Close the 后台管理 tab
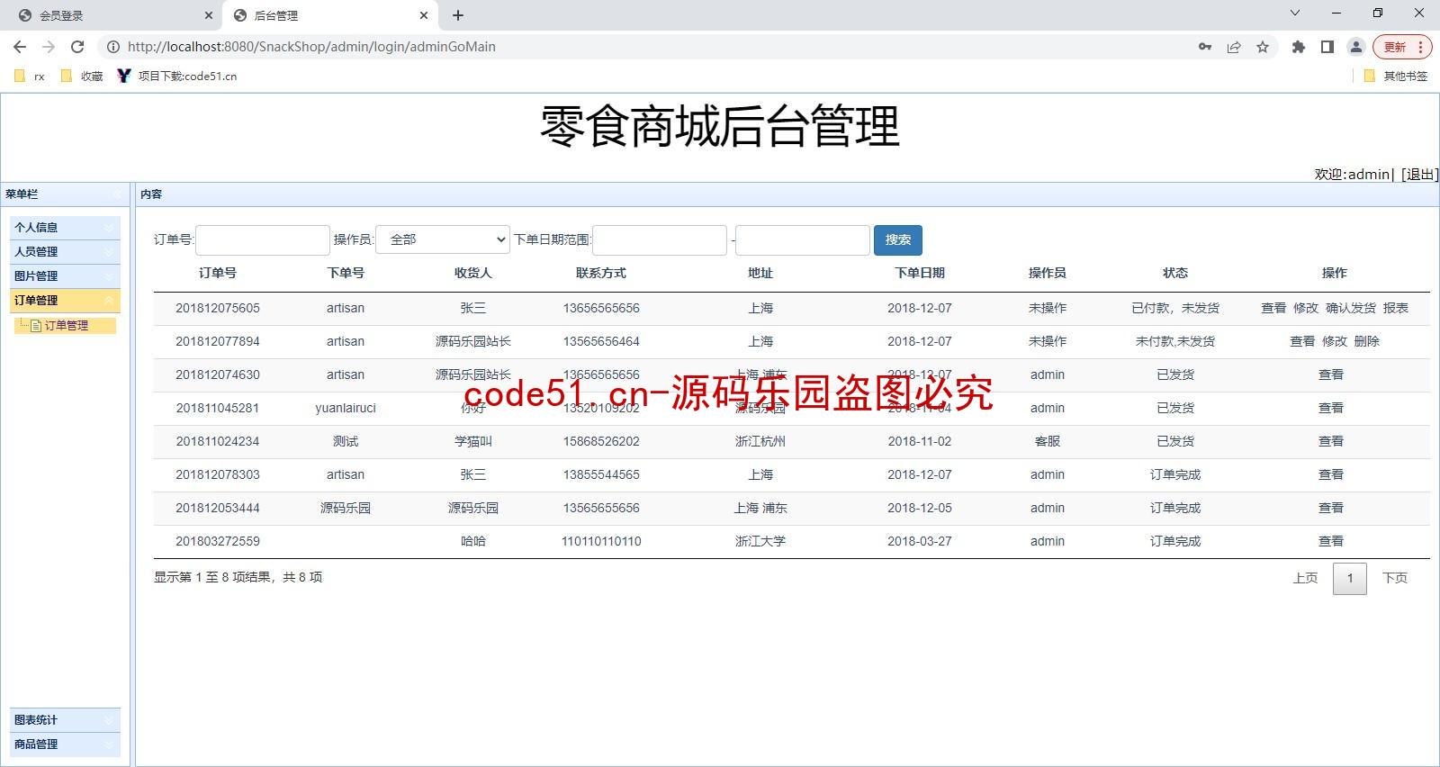The height and width of the screenshot is (767, 1440). pyautogui.click(x=424, y=15)
